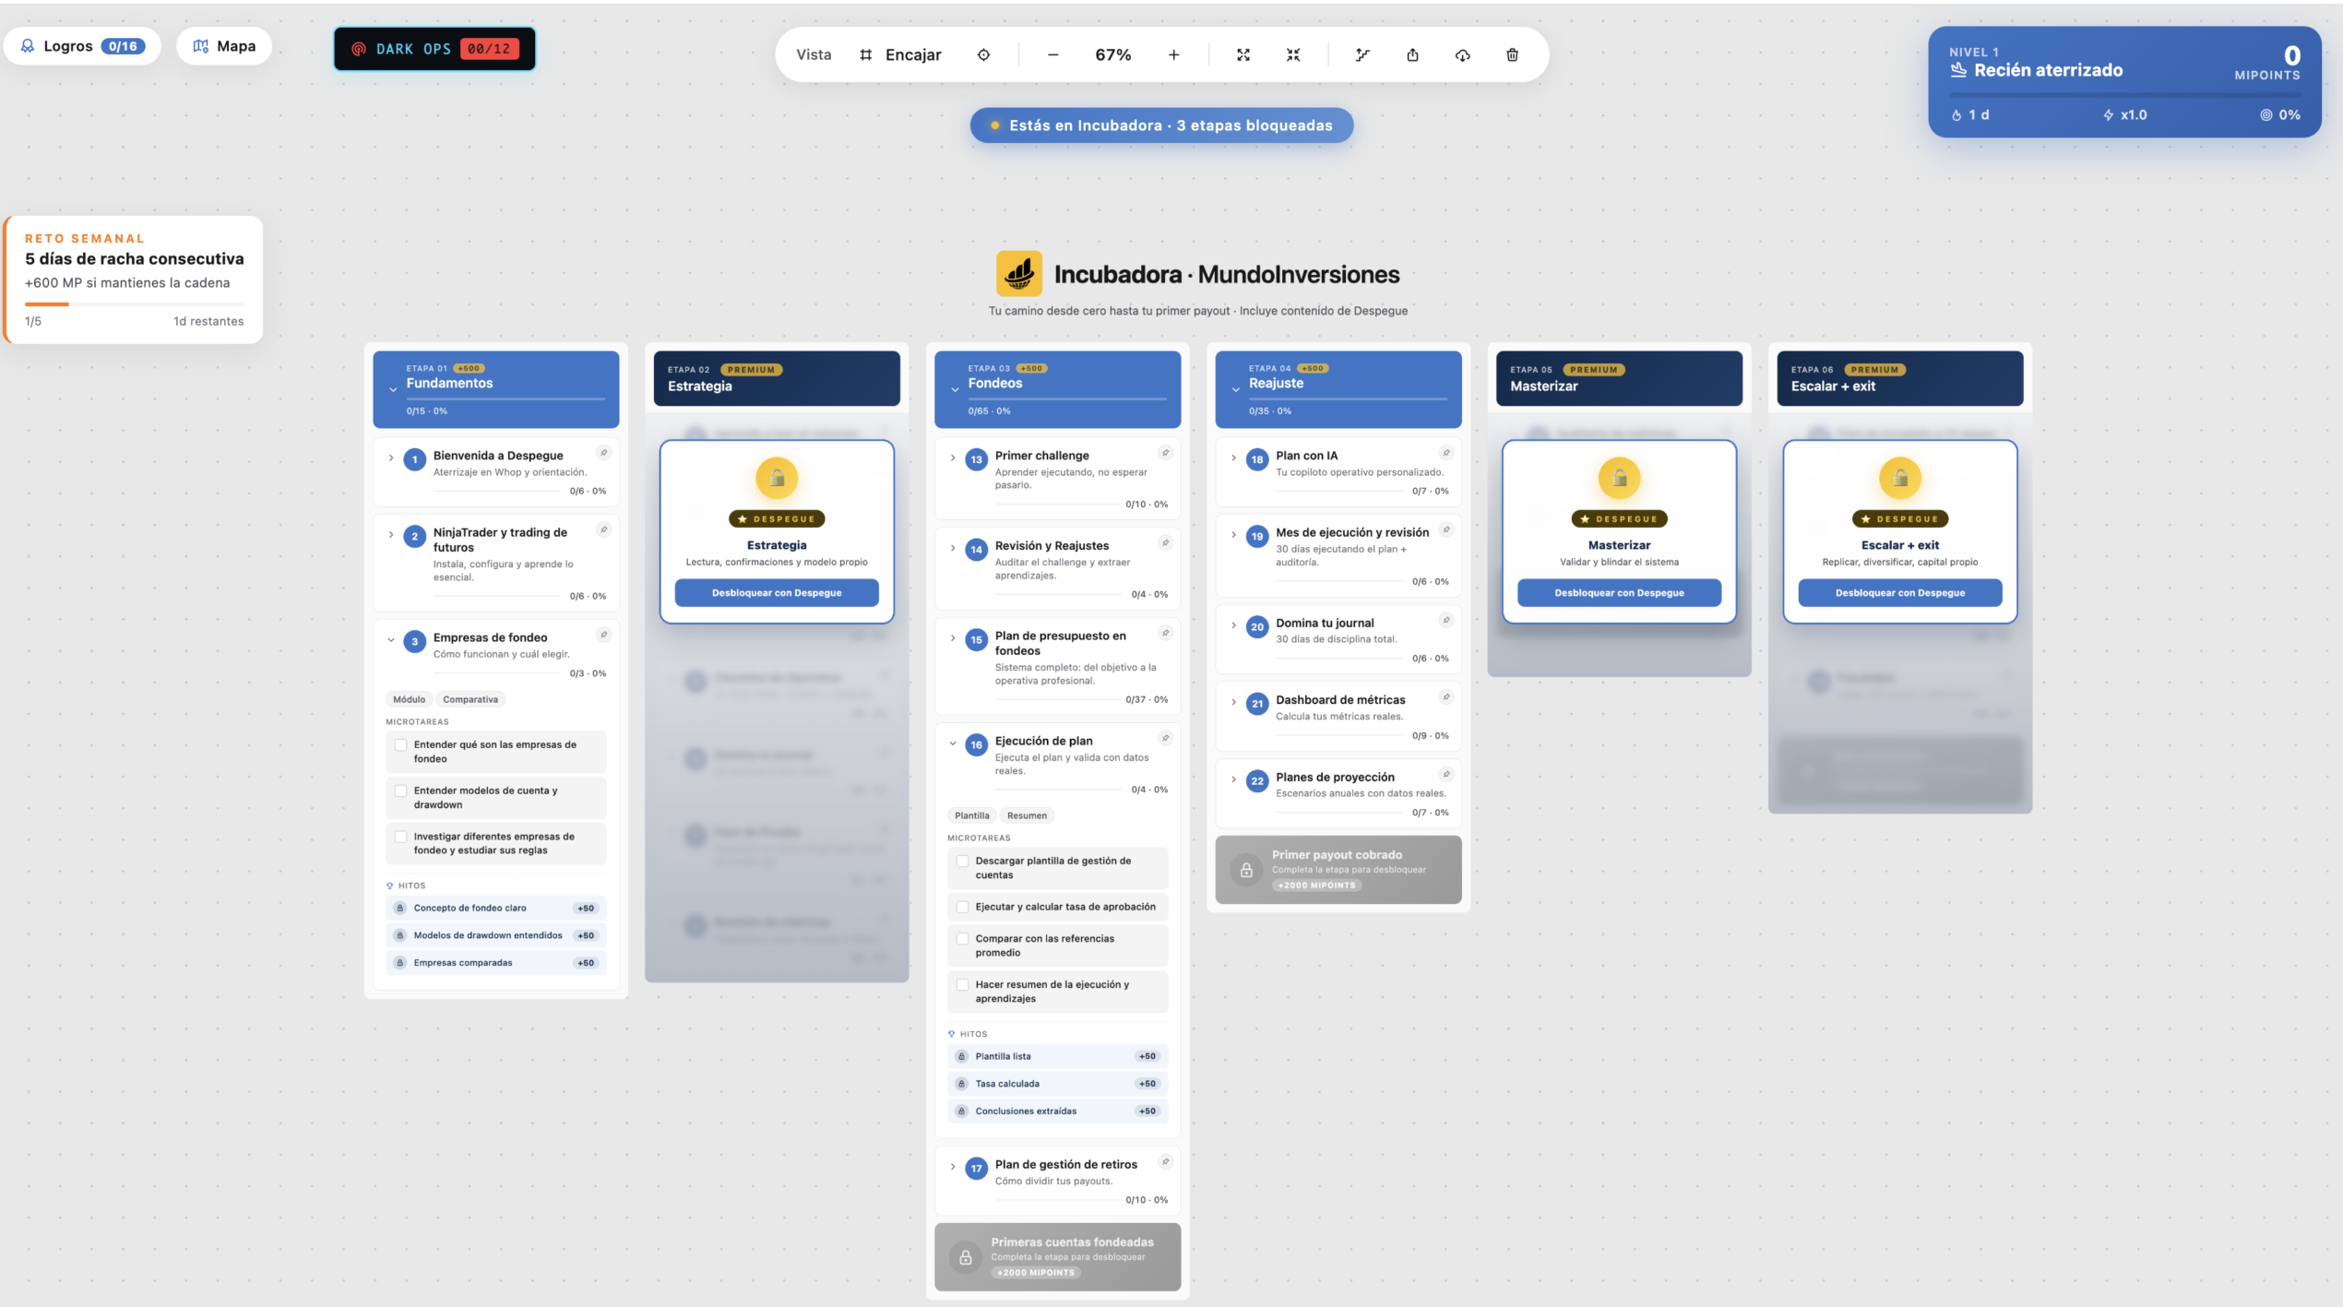Click the 'Concepto de fondeo claro' milestone
This screenshot has height=1307, width=2343.
(495, 908)
